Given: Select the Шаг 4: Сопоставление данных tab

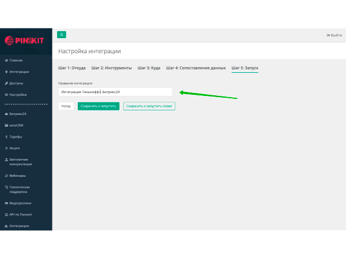Looking at the screenshot, I should (195, 68).
